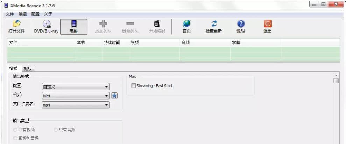Image resolution: width=346 pixels, height=144 pixels.
Task: Open the 文件扩展名 dropdown showing mp4
Action: coord(76,105)
